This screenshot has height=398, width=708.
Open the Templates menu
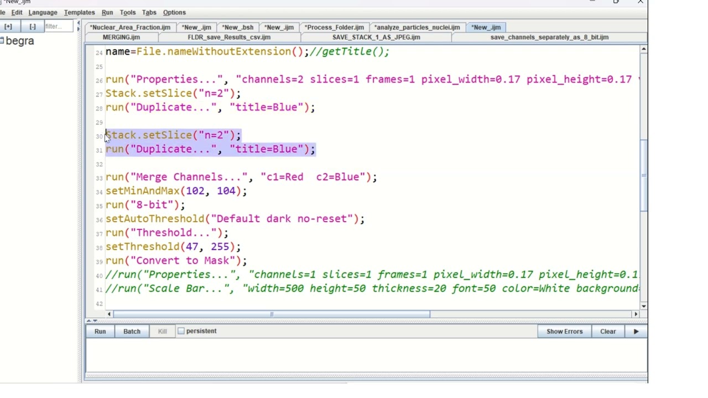coord(80,12)
